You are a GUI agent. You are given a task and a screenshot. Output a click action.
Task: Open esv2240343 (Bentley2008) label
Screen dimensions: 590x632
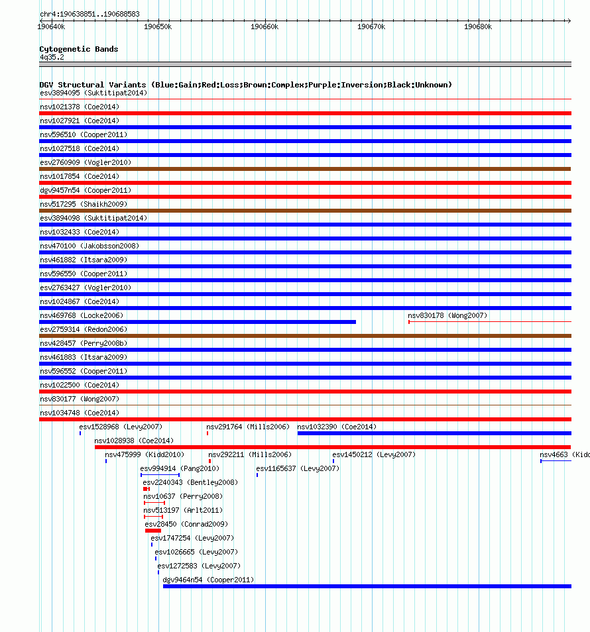(x=190, y=482)
